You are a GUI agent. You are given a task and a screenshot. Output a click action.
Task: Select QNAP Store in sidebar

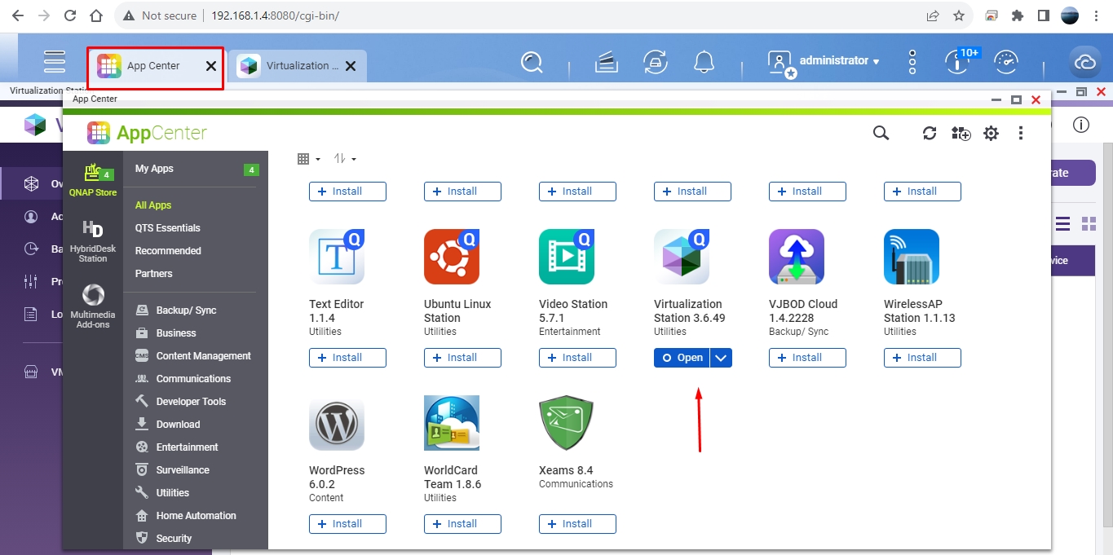coord(93,180)
